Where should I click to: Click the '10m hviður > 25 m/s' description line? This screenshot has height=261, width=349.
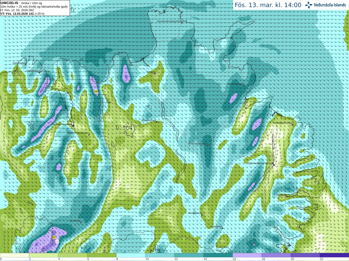(x=34, y=7)
